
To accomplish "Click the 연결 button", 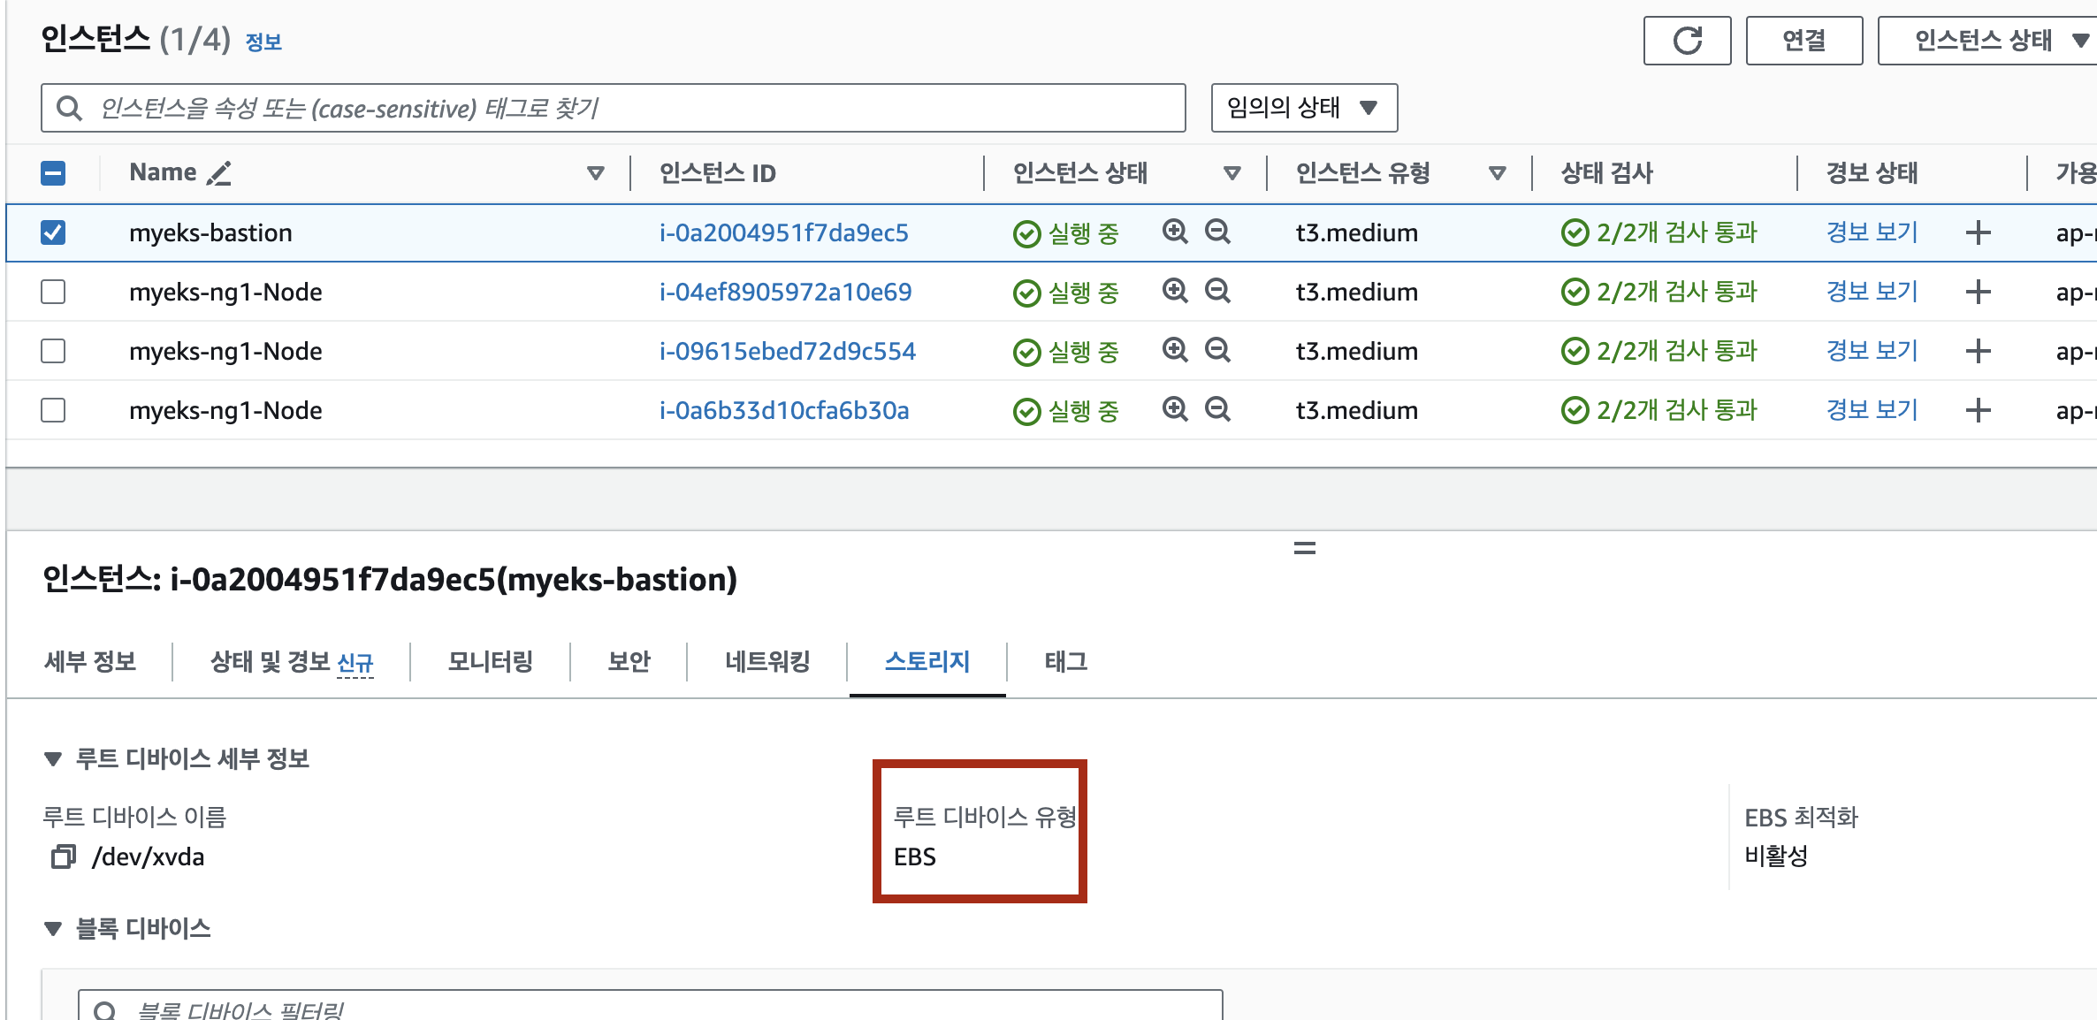I will tap(1803, 41).
